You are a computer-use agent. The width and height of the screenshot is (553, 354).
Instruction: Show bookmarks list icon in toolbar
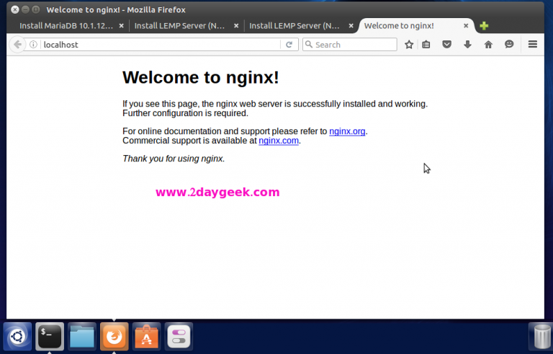(426, 45)
